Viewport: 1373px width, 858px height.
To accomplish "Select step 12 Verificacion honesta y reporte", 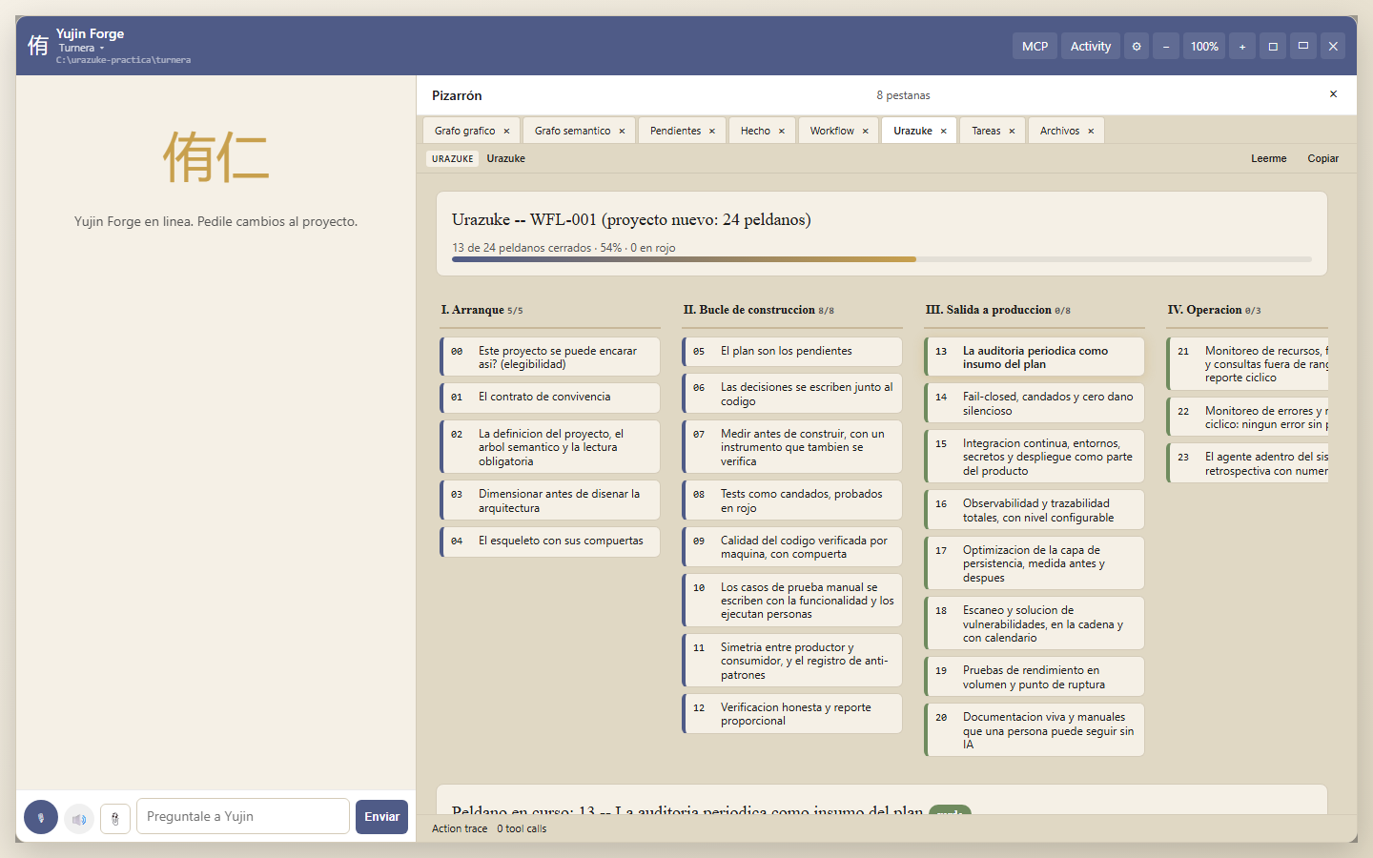I will [x=792, y=714].
